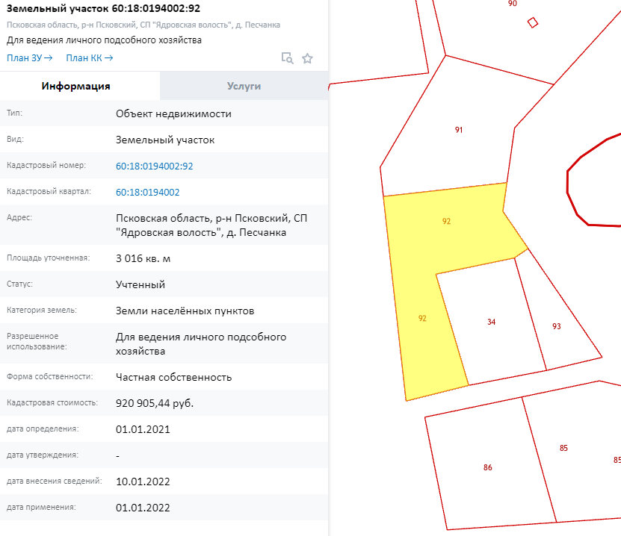621x536 pixels.
Task: Open cadastral number 60:18:0194002:92 link
Action: [x=154, y=166]
